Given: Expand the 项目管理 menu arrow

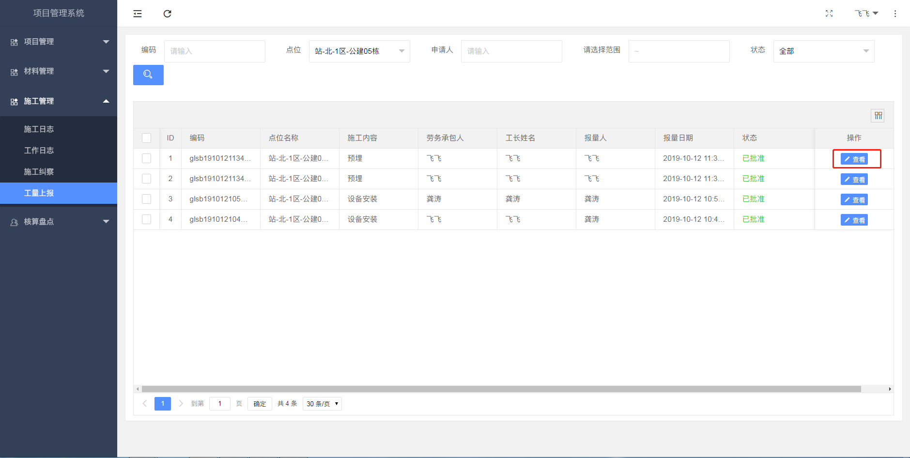Looking at the screenshot, I should (x=106, y=42).
